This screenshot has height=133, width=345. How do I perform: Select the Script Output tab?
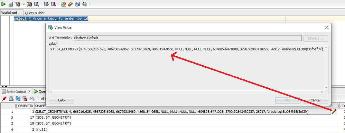(16, 92)
